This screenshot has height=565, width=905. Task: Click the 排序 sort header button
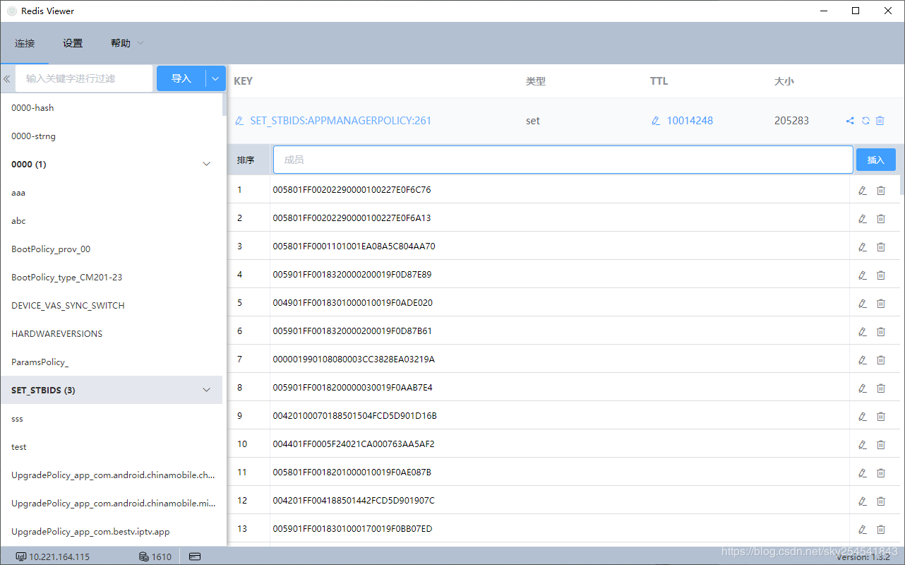(246, 160)
